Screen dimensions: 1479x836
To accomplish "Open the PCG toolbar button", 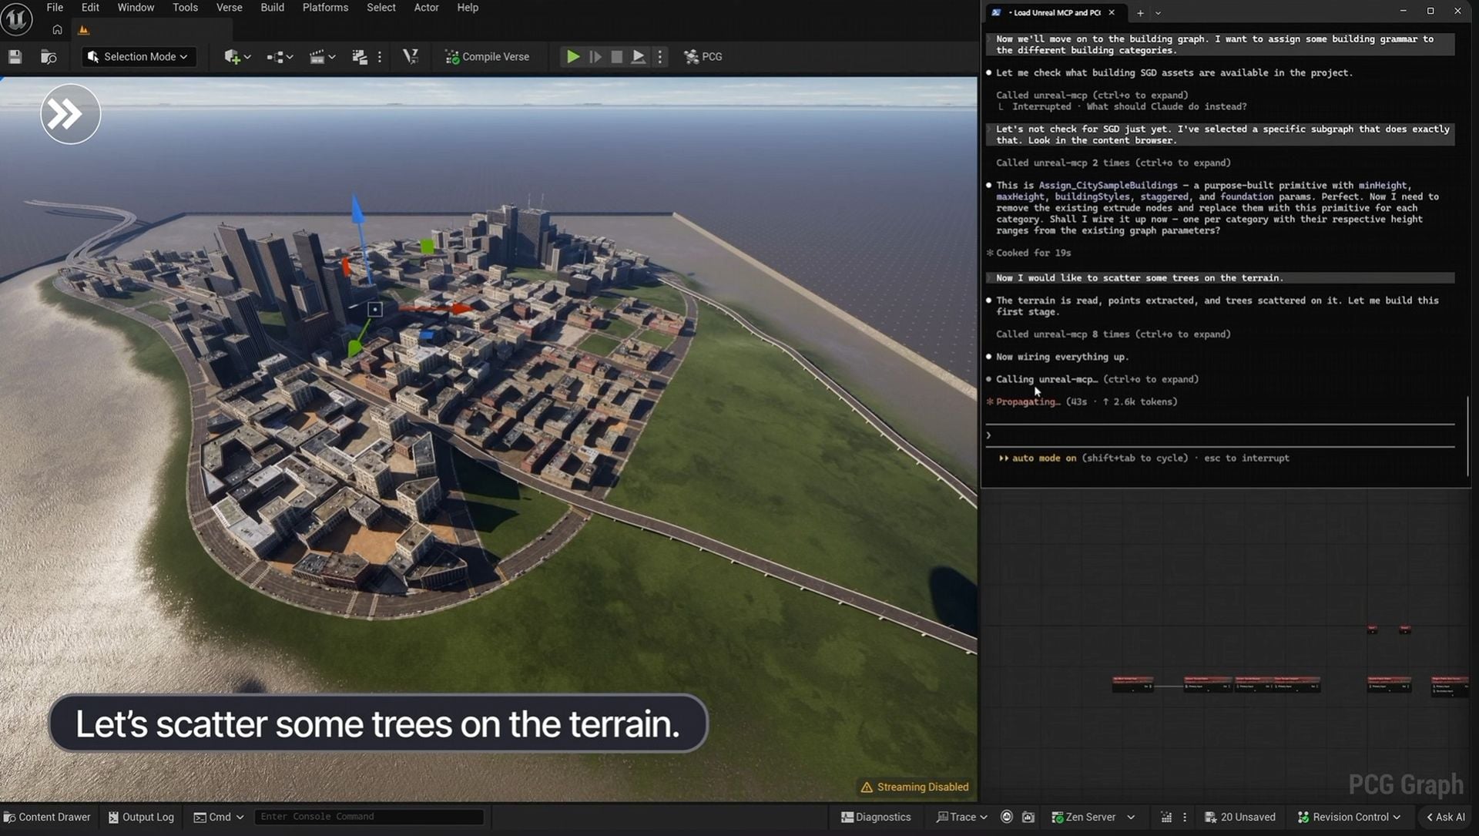I will click(x=703, y=56).
